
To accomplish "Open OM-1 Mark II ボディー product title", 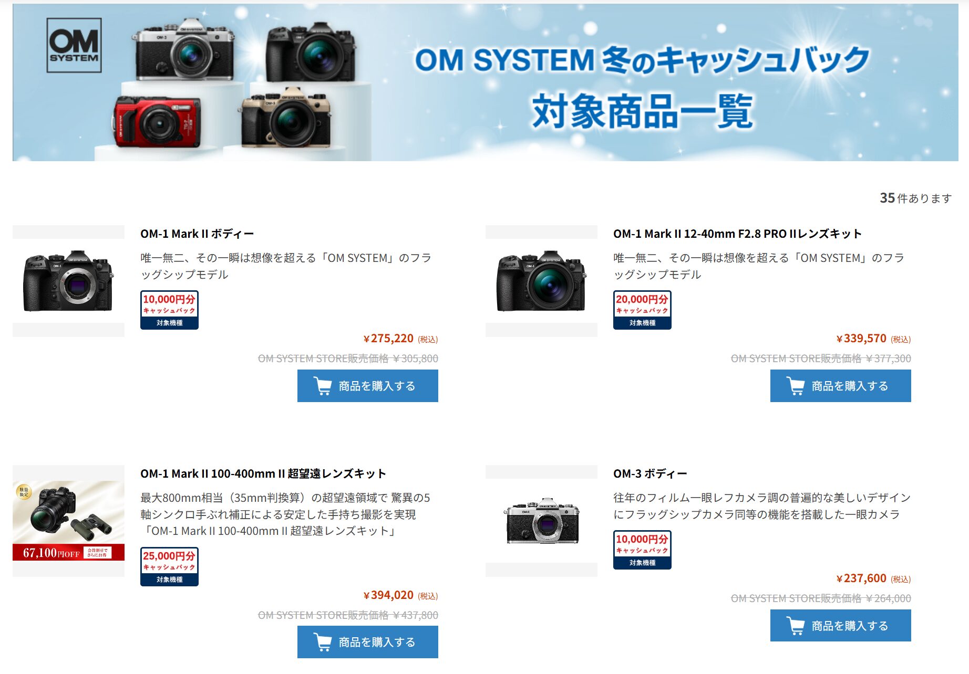I will 197,234.
